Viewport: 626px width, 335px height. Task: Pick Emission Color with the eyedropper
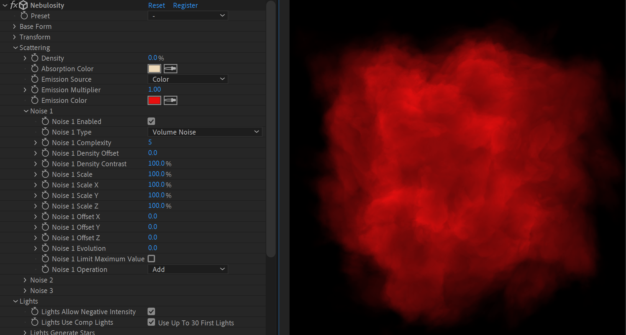pos(171,100)
